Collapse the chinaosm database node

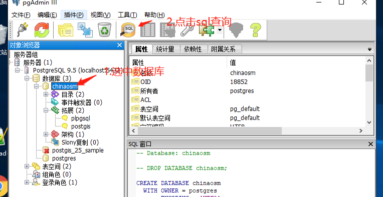point(37,86)
